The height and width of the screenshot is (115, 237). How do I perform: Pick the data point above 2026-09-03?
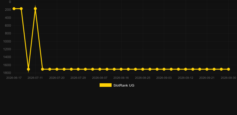(164, 69)
